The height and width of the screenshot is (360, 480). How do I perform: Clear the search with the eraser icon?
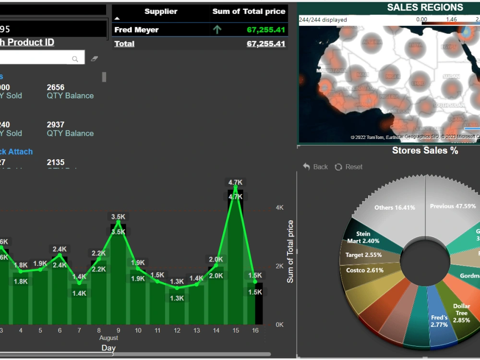(x=94, y=59)
